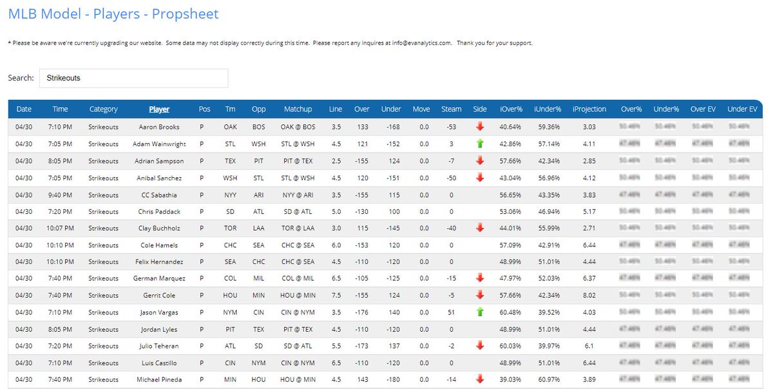The image size is (773, 389).
Task: Sort by the Opp column header
Action: pyautogui.click(x=259, y=109)
